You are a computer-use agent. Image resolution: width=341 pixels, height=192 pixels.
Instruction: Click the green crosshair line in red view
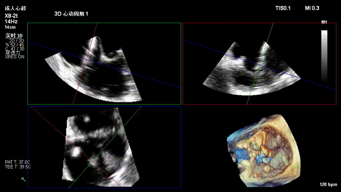(260, 63)
